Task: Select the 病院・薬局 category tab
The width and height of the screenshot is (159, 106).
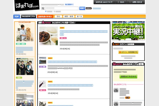Action: coord(69,16)
